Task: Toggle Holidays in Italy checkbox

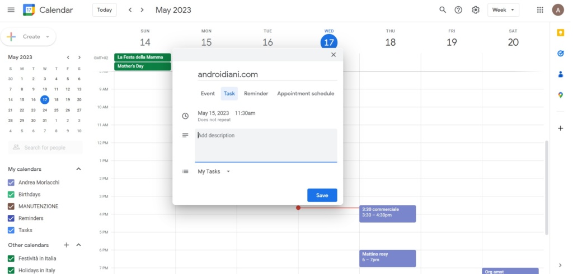Action: (11, 270)
